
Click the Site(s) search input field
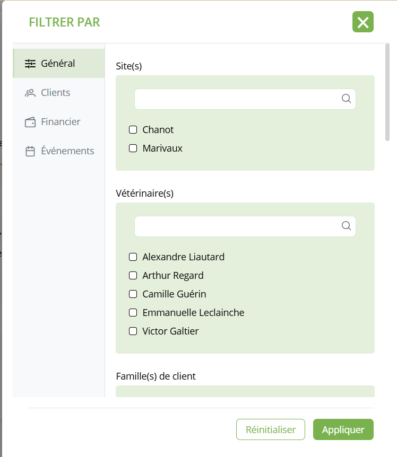(237, 99)
